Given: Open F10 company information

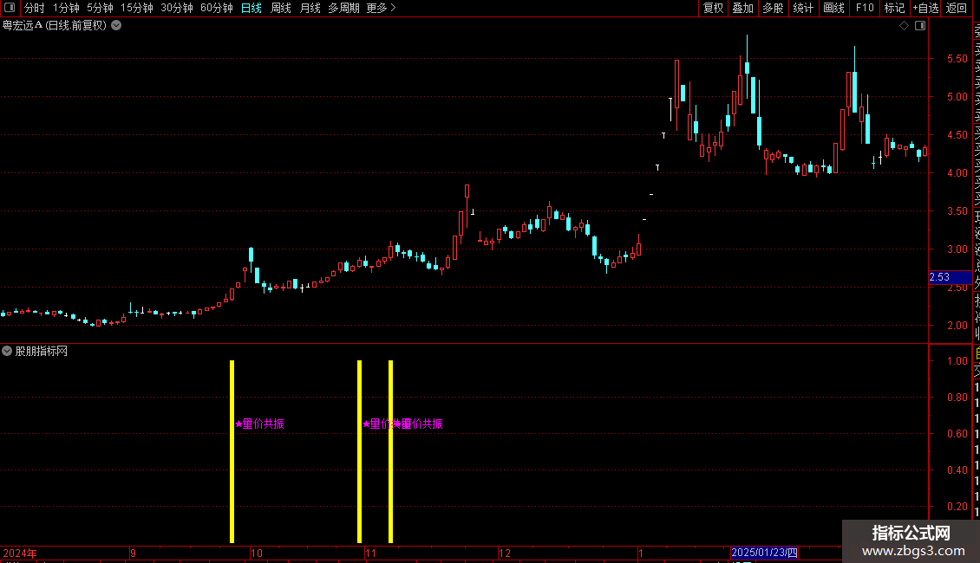Looking at the screenshot, I should pos(865,8).
